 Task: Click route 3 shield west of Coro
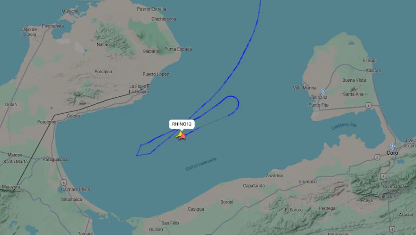[x=377, y=157]
